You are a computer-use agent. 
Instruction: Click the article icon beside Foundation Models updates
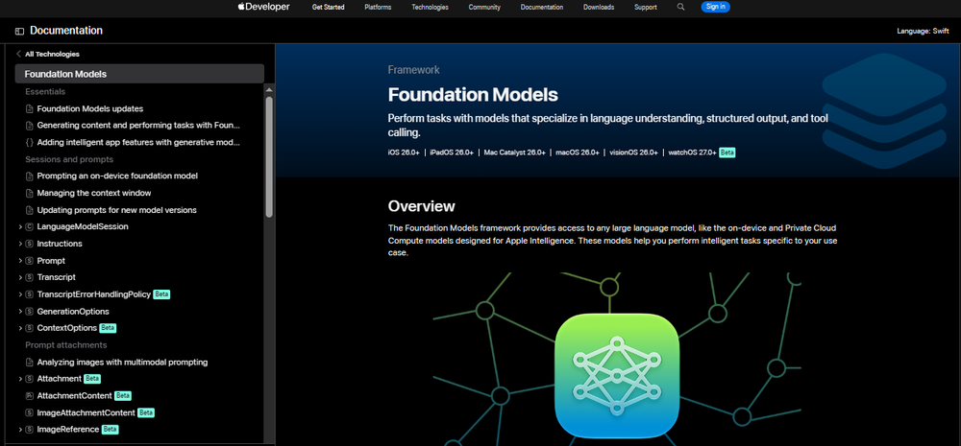click(x=29, y=109)
